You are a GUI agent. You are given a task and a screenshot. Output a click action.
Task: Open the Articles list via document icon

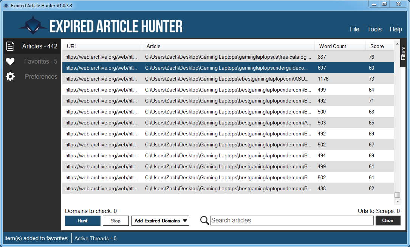coord(10,46)
